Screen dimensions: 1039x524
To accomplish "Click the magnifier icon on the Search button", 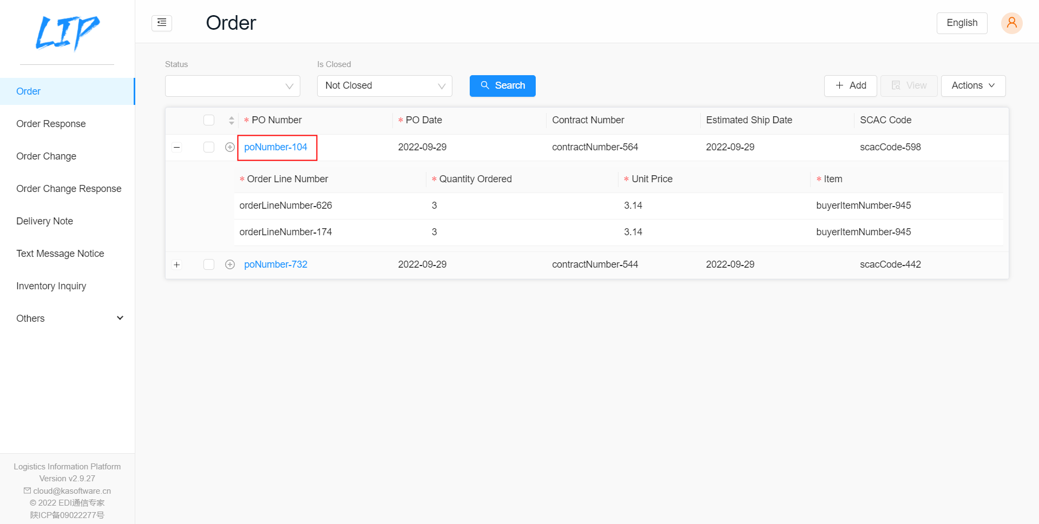I will tap(485, 85).
